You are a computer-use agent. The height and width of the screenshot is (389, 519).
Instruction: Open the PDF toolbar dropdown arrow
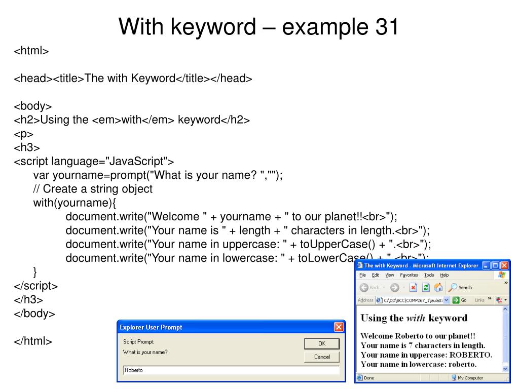506,300
